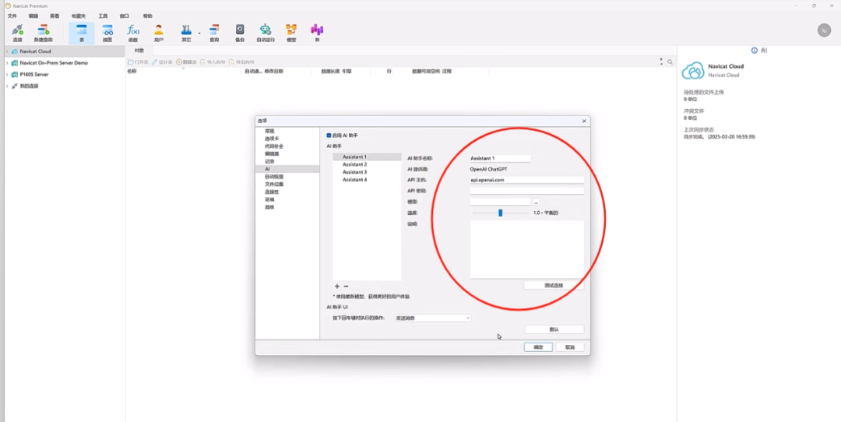Open the 用户 (User) toolbar icon
The height and width of the screenshot is (422, 841).
click(158, 33)
